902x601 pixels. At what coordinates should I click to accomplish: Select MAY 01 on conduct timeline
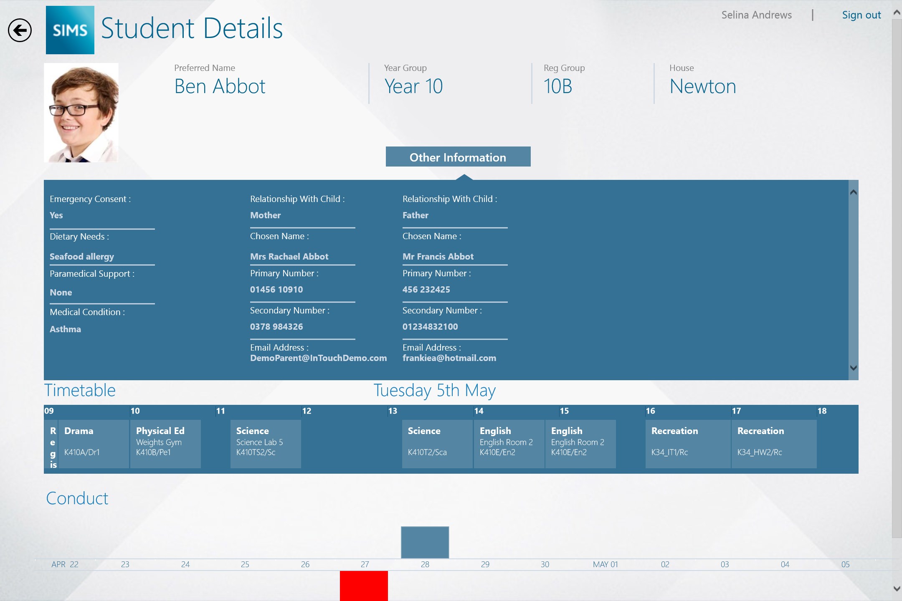[605, 564]
